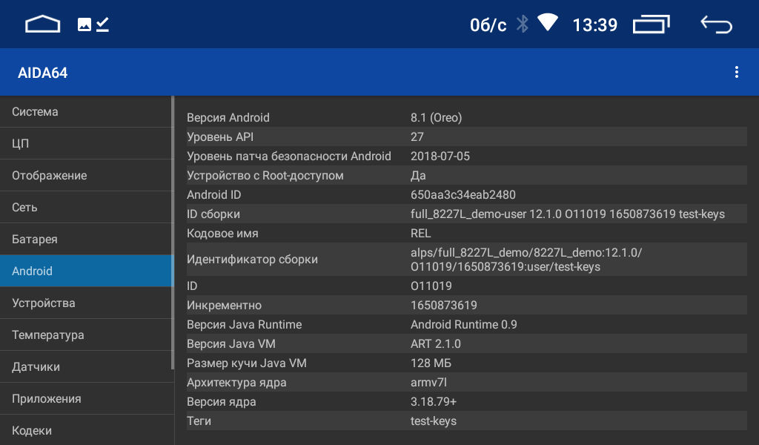759x445 pixels.
Task: Open the ЦП section
Action: [86, 144]
